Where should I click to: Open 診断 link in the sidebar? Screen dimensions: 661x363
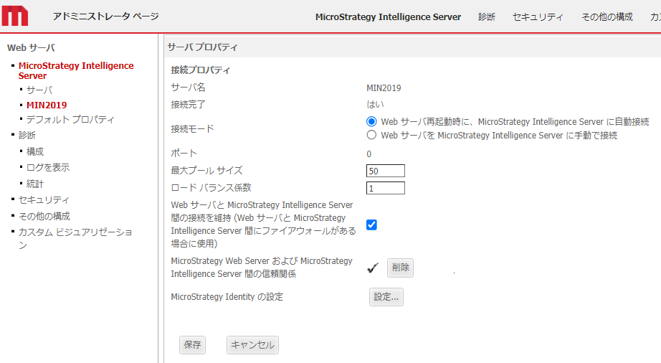coord(27,136)
